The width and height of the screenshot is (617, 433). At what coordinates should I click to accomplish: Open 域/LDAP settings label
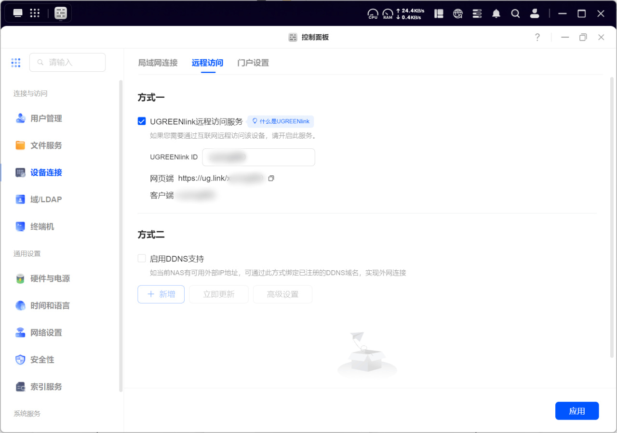pos(46,199)
